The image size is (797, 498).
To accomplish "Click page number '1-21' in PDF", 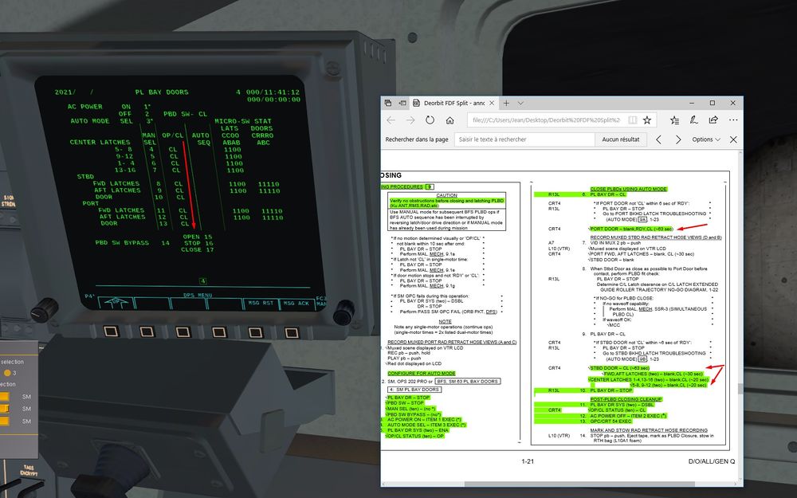I will [x=528, y=461].
